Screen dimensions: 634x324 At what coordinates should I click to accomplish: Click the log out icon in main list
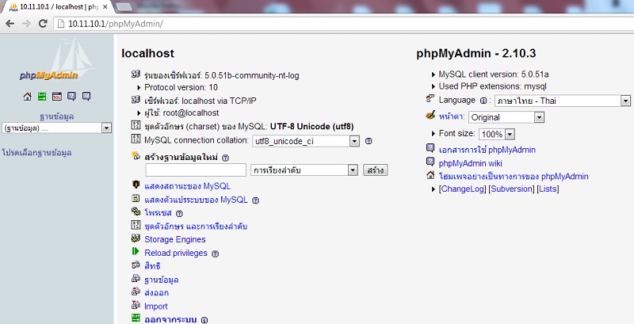pyautogui.click(x=136, y=318)
